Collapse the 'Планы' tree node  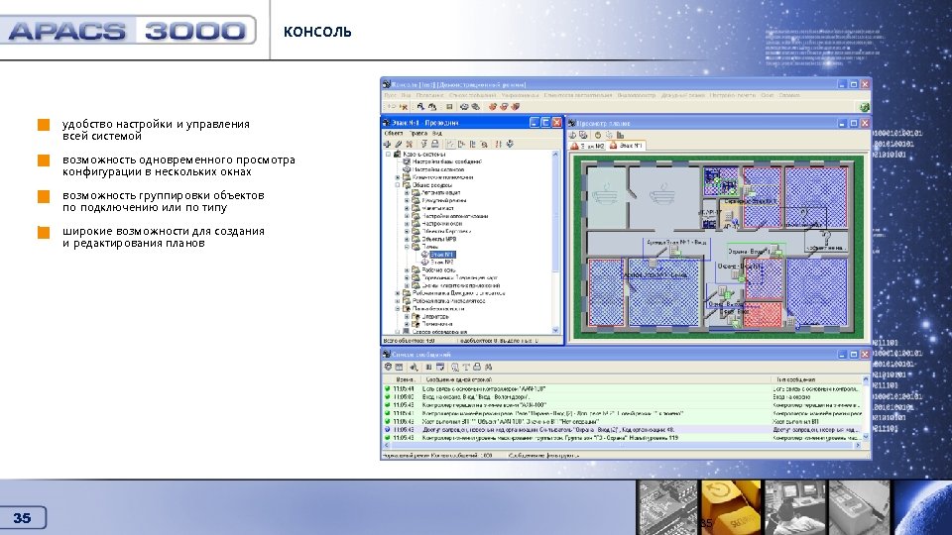click(407, 247)
